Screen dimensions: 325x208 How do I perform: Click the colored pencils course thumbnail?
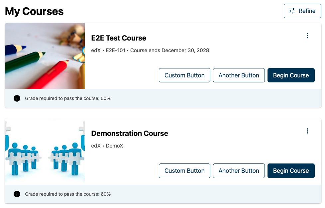(45, 56)
